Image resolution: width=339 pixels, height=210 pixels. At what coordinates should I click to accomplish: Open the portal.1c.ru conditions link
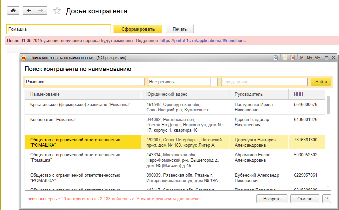pyautogui.click(x=203, y=41)
